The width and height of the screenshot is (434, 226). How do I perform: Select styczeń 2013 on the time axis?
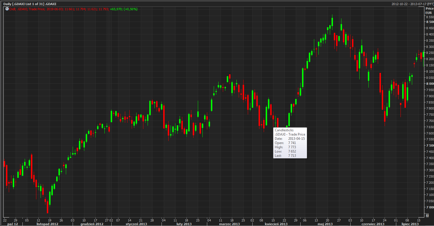click(136, 224)
